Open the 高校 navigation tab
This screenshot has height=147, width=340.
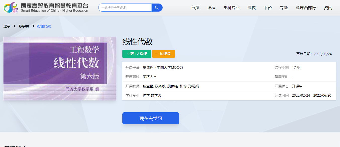252,8
